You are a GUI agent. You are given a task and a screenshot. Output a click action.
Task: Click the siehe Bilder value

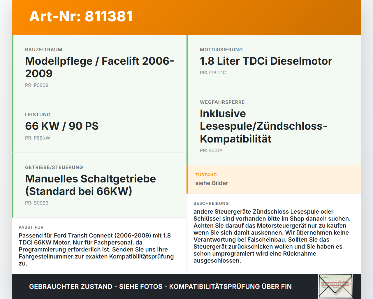212,183
